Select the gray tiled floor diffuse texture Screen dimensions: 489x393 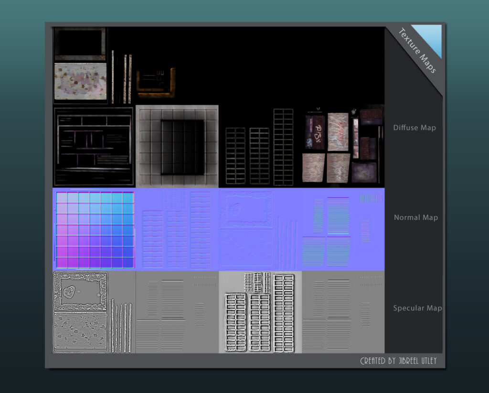177,146
